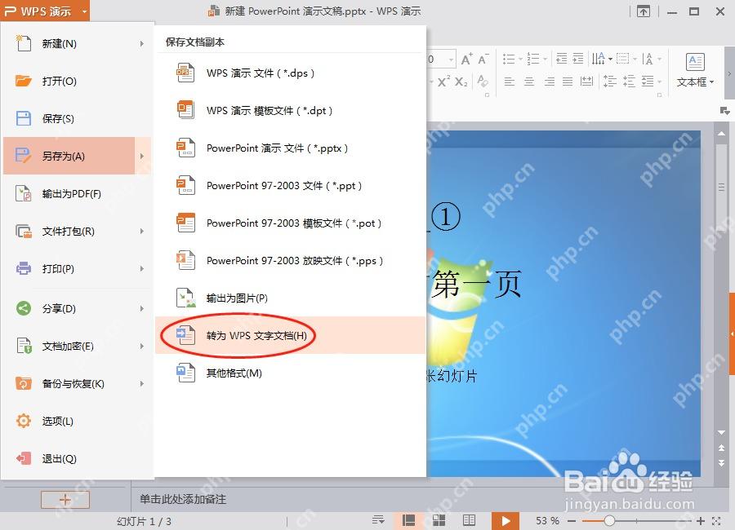Center align text in ribbon
Viewport: 735px width, 530px height.
(x=529, y=82)
